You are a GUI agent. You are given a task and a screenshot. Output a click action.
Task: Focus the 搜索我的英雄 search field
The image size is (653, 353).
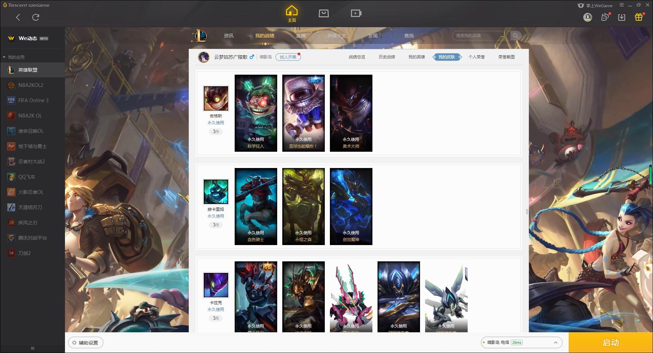481,36
